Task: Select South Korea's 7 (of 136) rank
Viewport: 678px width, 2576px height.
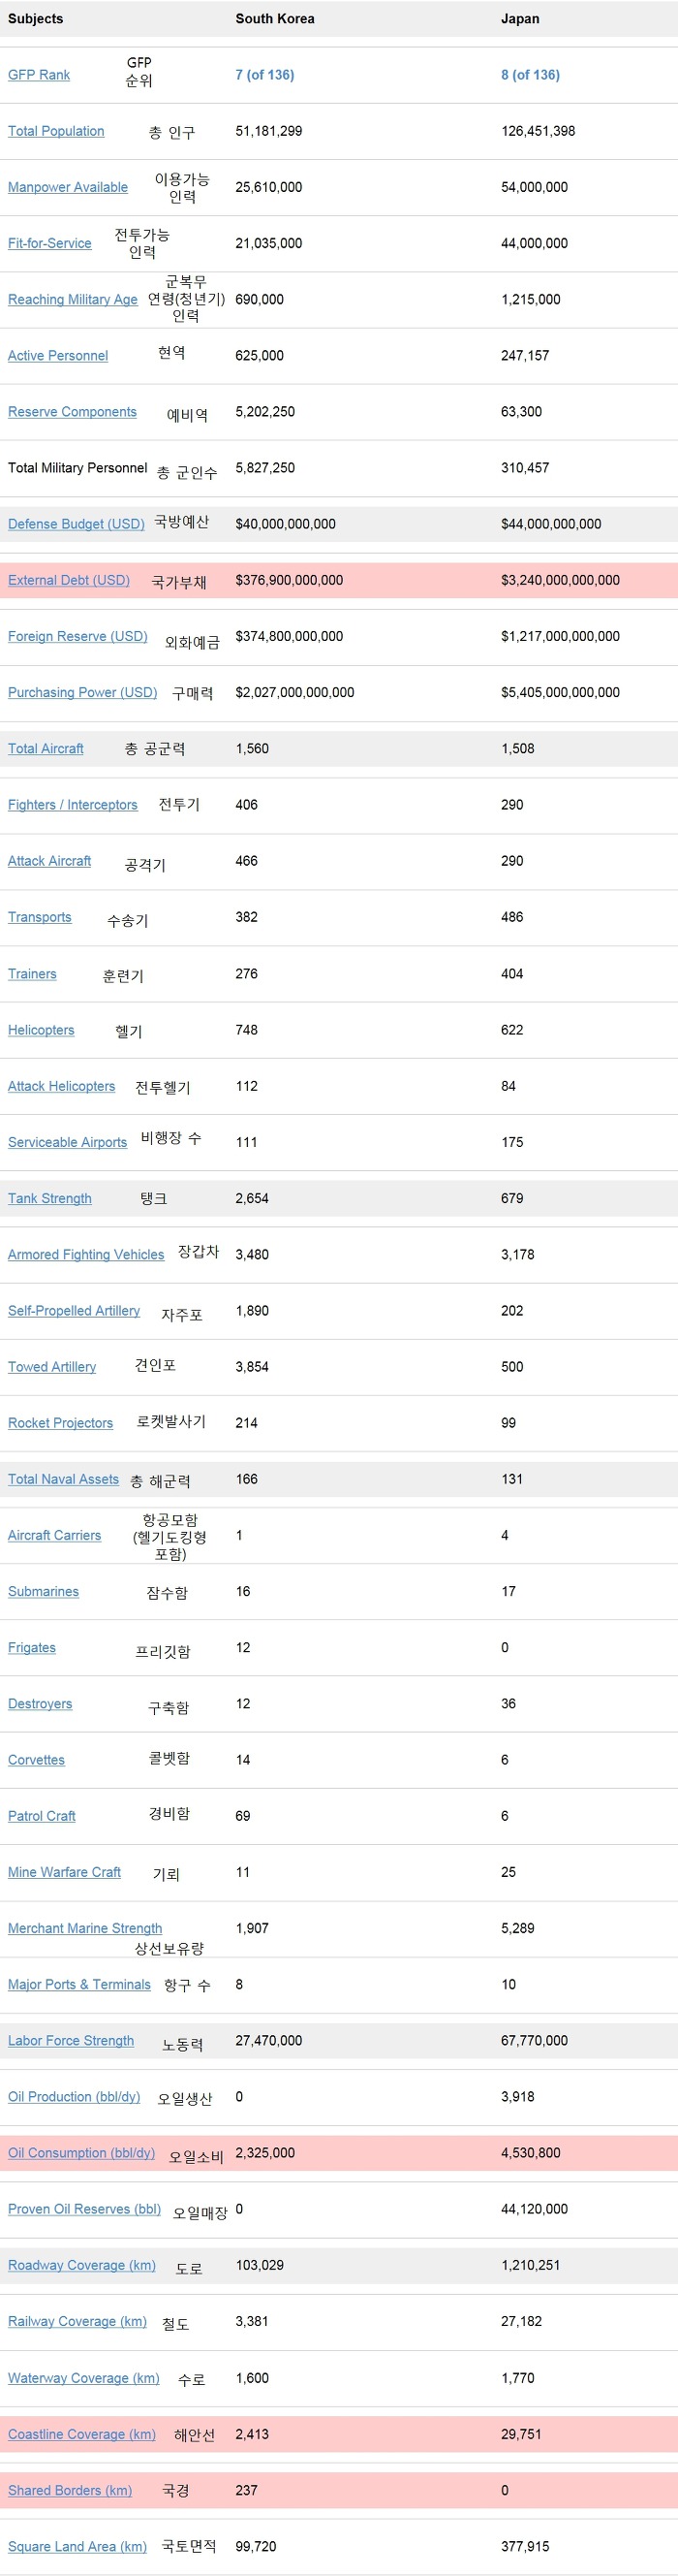Action: 264,75
